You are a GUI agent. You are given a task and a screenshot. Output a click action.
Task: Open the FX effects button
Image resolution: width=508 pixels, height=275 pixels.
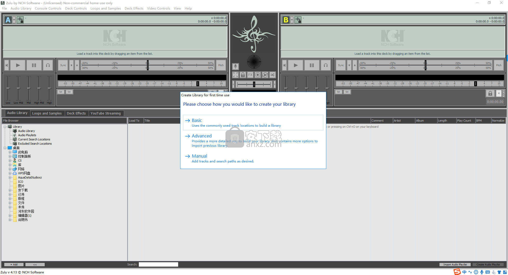250,75
